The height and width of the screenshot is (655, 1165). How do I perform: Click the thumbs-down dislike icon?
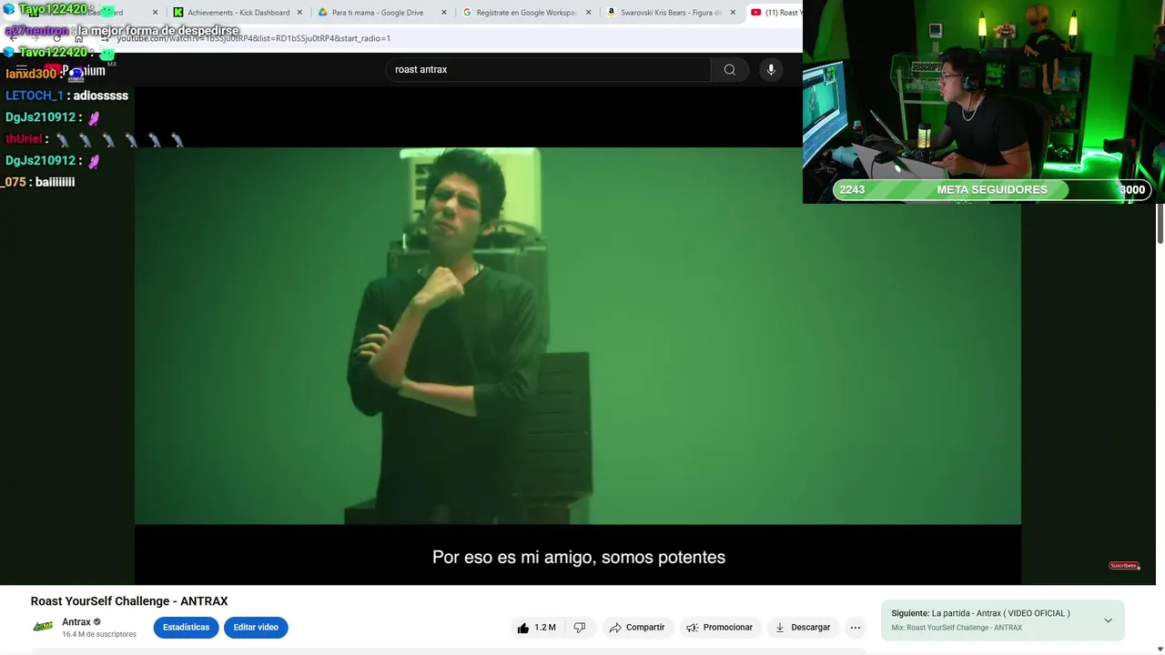click(x=580, y=628)
